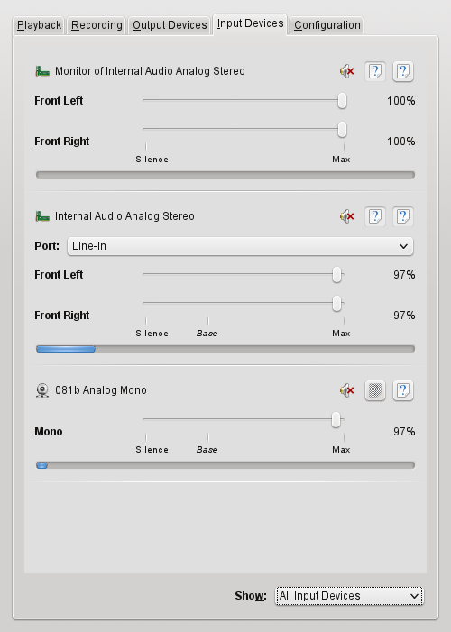
Task: Mute the 081b Analog Mono device
Action: coord(347,390)
